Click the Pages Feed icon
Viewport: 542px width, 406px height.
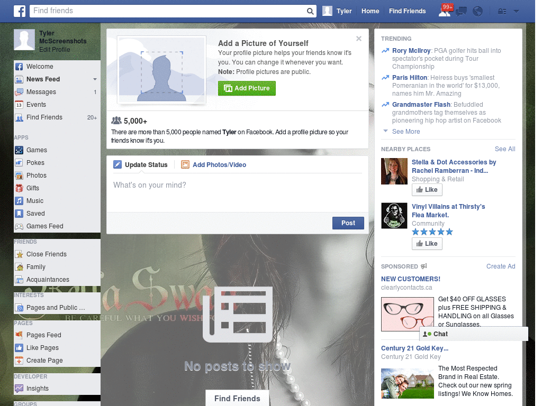[19, 335]
